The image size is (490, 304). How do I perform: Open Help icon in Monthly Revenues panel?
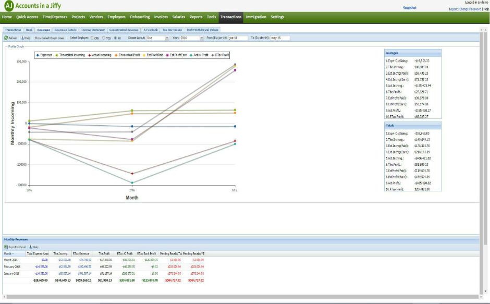click(x=31, y=247)
